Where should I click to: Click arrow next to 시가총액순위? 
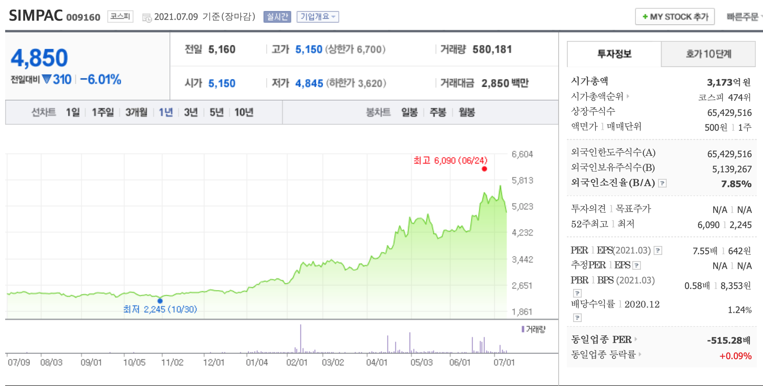[628, 96]
